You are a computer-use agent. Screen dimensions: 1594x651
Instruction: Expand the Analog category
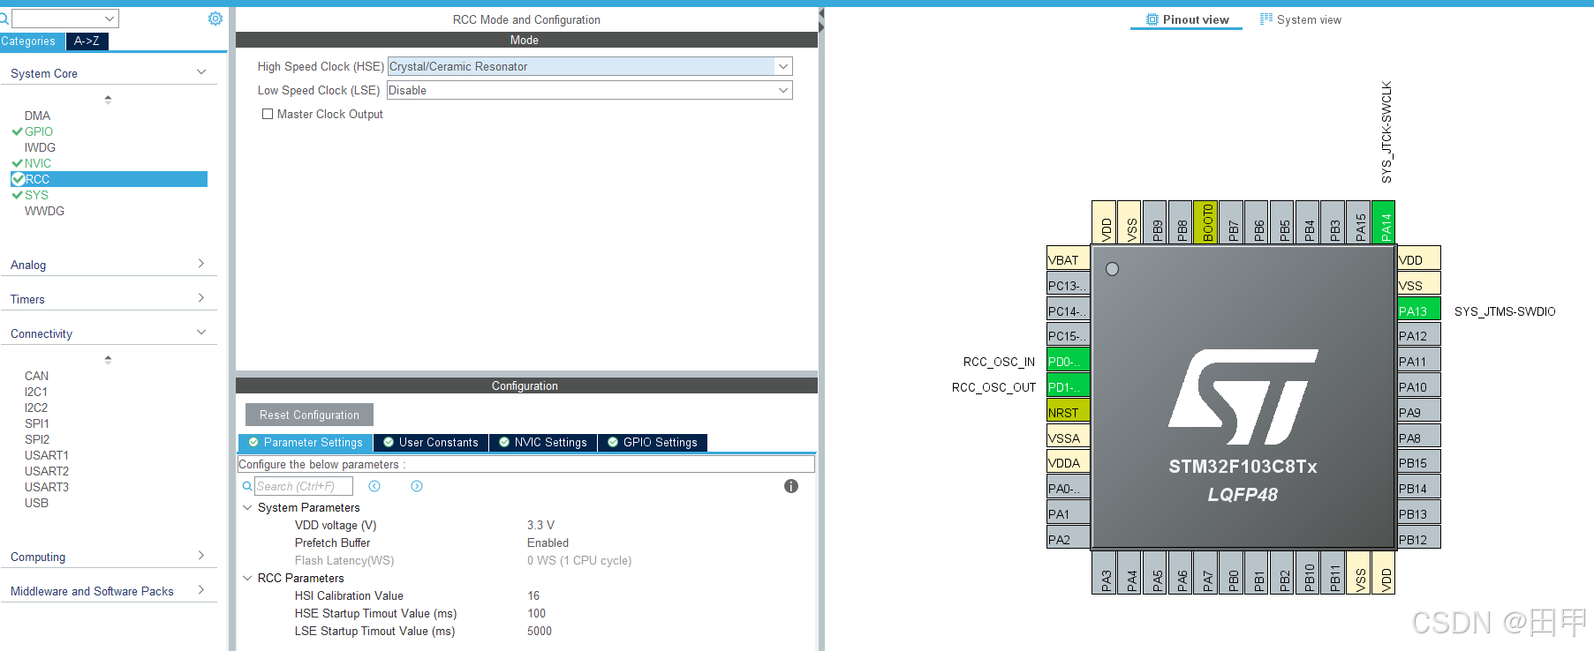pyautogui.click(x=201, y=264)
